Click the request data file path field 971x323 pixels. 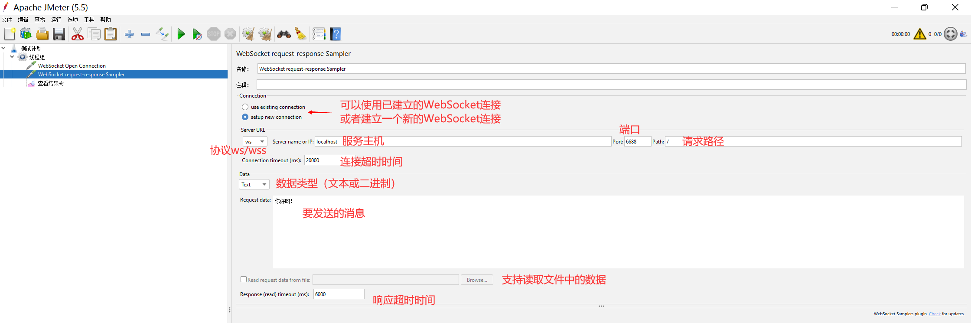click(x=386, y=280)
